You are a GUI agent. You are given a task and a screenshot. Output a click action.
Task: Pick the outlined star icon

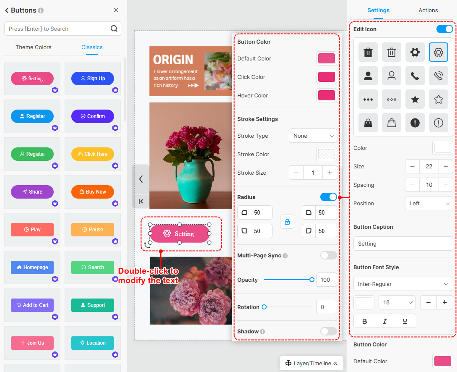(x=439, y=100)
